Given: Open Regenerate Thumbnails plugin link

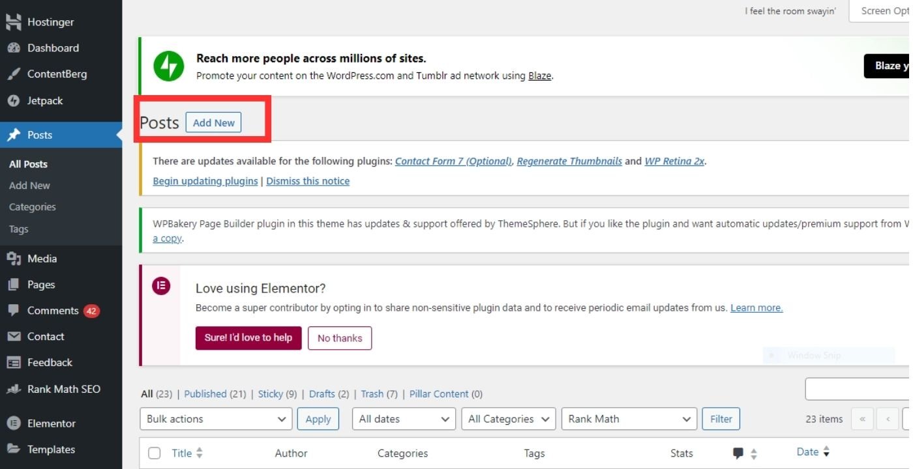Looking at the screenshot, I should pos(569,161).
